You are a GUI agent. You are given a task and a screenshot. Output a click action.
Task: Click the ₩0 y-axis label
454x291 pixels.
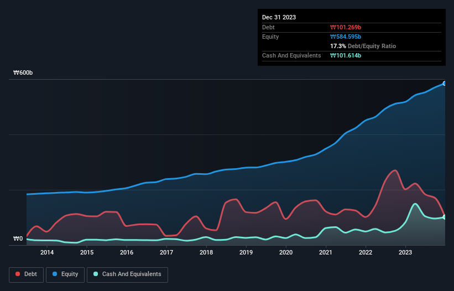[x=18, y=238]
